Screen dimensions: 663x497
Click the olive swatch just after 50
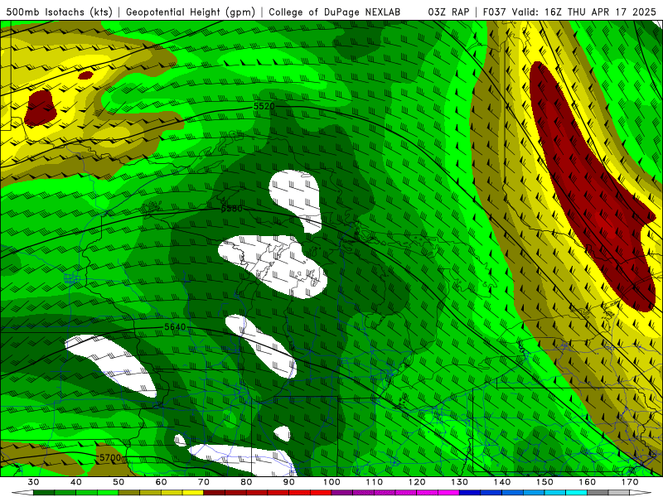[129, 493]
